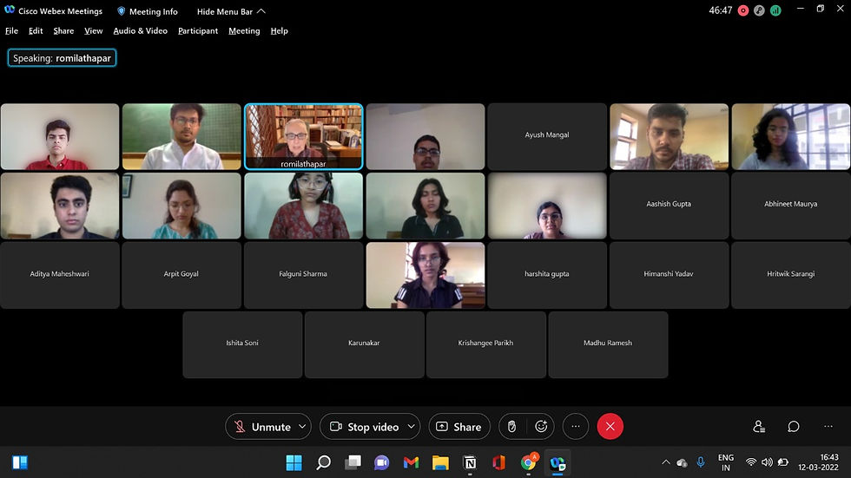Click Meeting Info in the title bar

148,11
